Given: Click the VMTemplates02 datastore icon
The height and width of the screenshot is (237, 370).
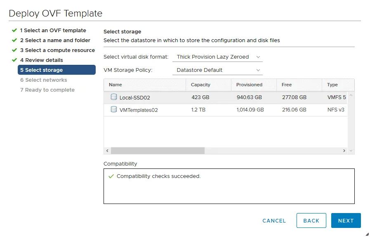Looking at the screenshot, I should coord(113,109).
